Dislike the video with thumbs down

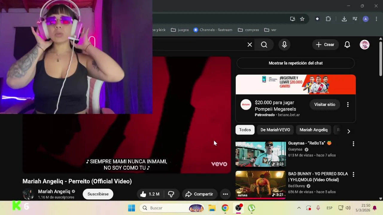[171, 194]
